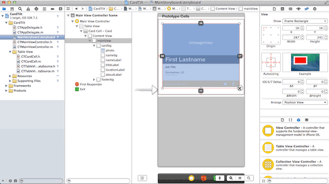
Task: Open the related items menu in jump bar
Action: coord(68,8)
